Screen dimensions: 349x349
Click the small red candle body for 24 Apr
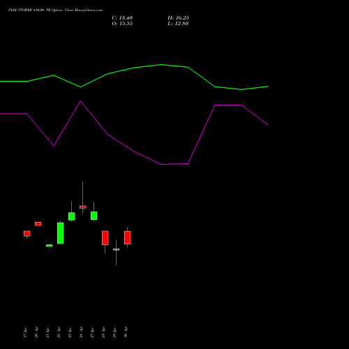click(x=83, y=207)
